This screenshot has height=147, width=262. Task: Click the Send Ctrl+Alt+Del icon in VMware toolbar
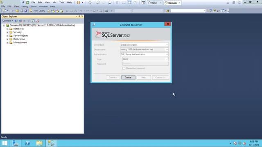point(90,2)
